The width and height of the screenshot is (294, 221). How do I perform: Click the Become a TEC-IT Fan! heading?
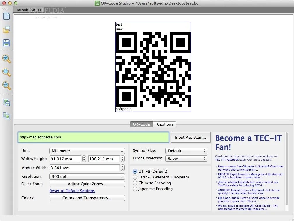click(x=249, y=143)
